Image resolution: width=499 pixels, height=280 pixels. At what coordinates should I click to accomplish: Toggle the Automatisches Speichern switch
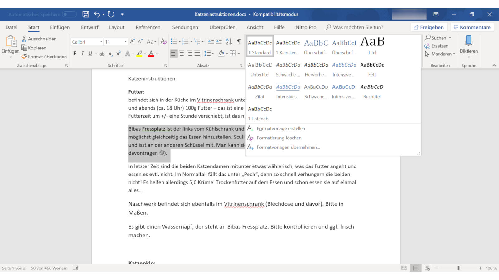pos(70,14)
